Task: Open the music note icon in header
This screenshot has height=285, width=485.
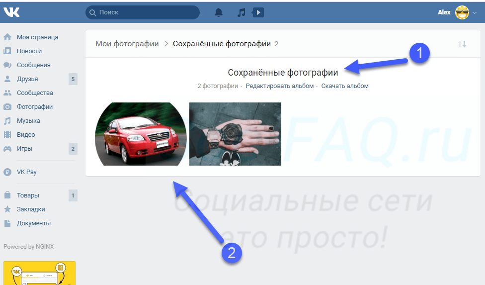Action: tap(242, 12)
